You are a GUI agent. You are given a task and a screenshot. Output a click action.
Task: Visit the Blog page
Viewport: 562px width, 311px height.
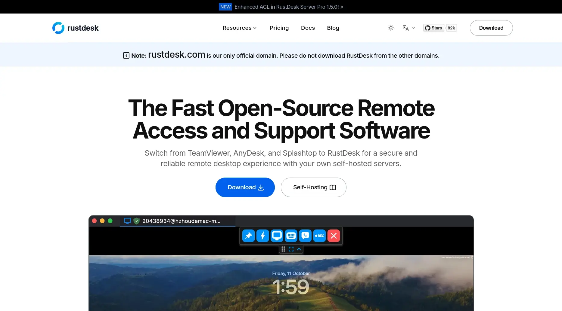tap(333, 28)
